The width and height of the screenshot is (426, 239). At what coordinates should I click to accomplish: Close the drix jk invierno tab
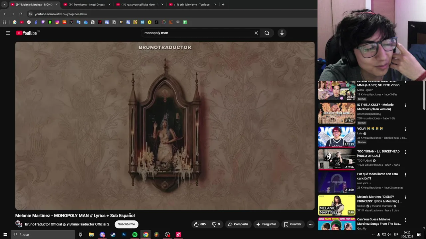pyautogui.click(x=215, y=5)
